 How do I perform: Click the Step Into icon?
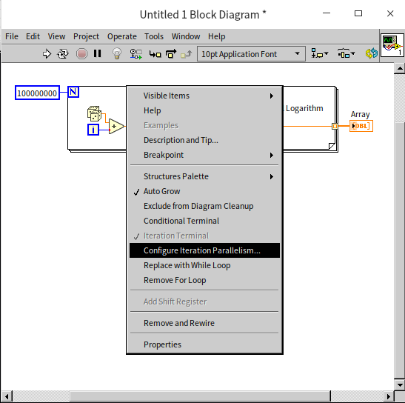[x=155, y=54]
